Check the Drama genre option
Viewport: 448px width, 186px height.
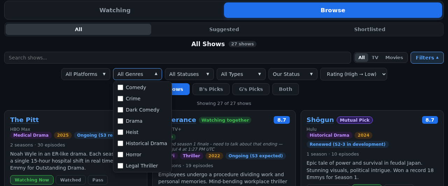(x=120, y=121)
